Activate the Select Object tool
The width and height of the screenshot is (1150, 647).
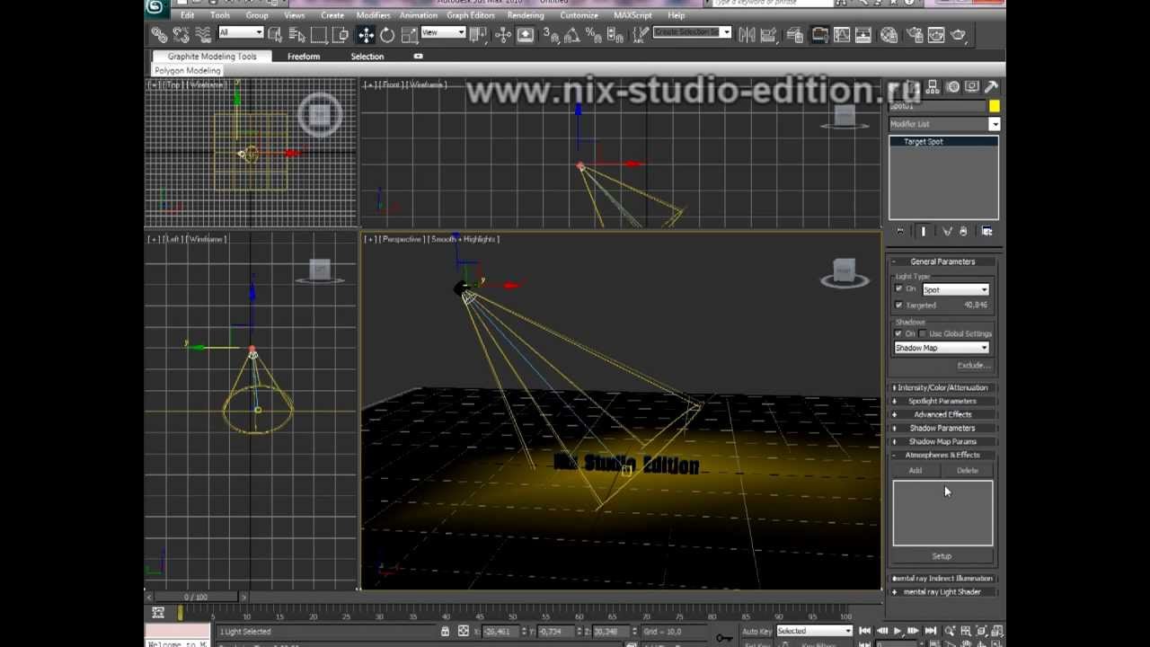coord(275,35)
